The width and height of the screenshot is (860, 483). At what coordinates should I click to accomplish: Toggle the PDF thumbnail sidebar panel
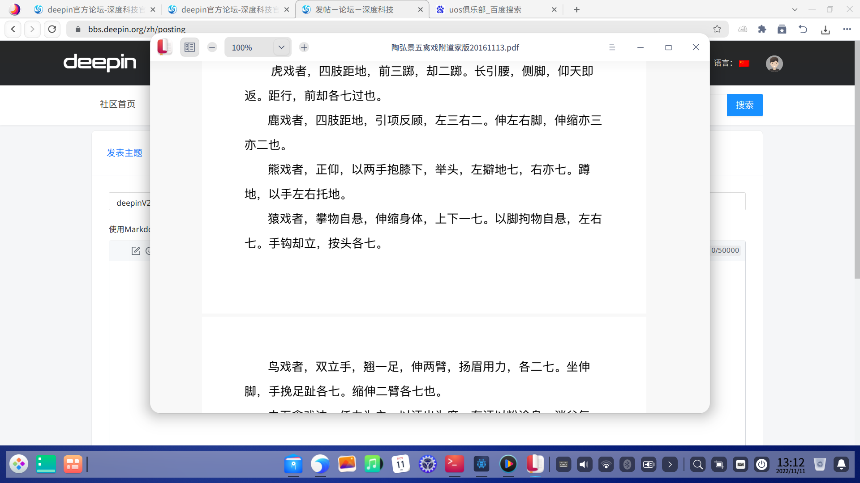click(x=189, y=47)
